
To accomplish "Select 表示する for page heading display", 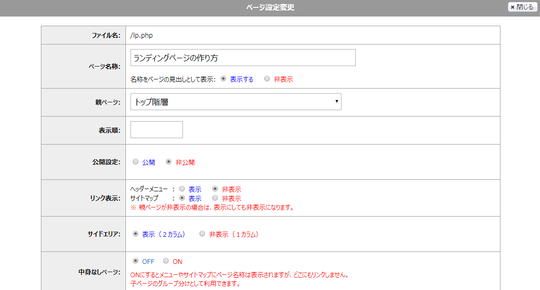I will [223, 79].
